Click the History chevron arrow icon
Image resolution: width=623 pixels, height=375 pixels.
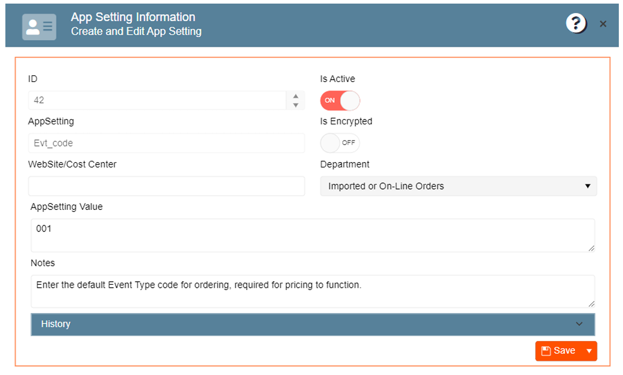579,324
